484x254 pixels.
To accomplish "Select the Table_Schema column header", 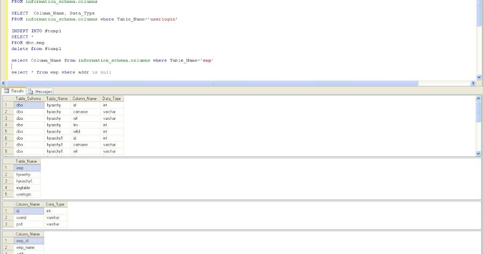I will point(28,98).
